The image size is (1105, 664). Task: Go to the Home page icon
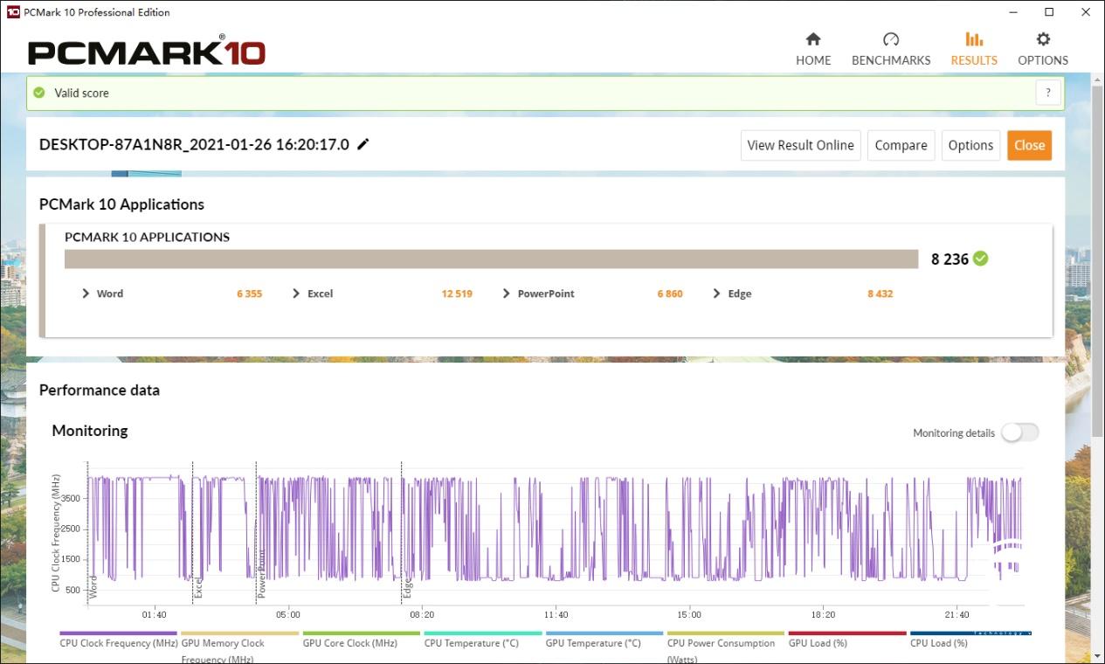[x=812, y=39]
